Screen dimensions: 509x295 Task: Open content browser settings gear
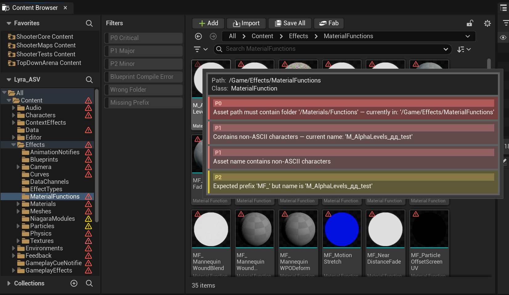pyautogui.click(x=487, y=23)
